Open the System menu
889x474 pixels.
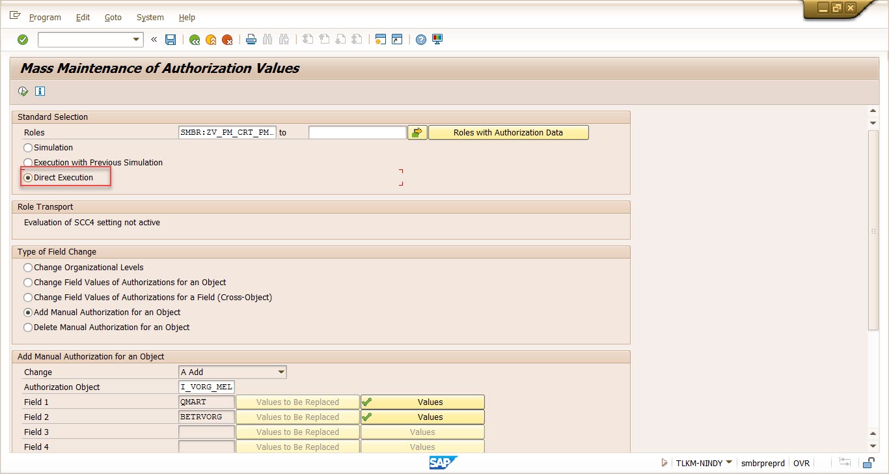click(150, 18)
